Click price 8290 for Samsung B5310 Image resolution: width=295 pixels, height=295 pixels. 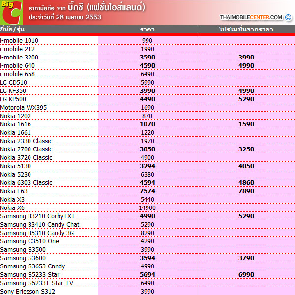coord(147,233)
